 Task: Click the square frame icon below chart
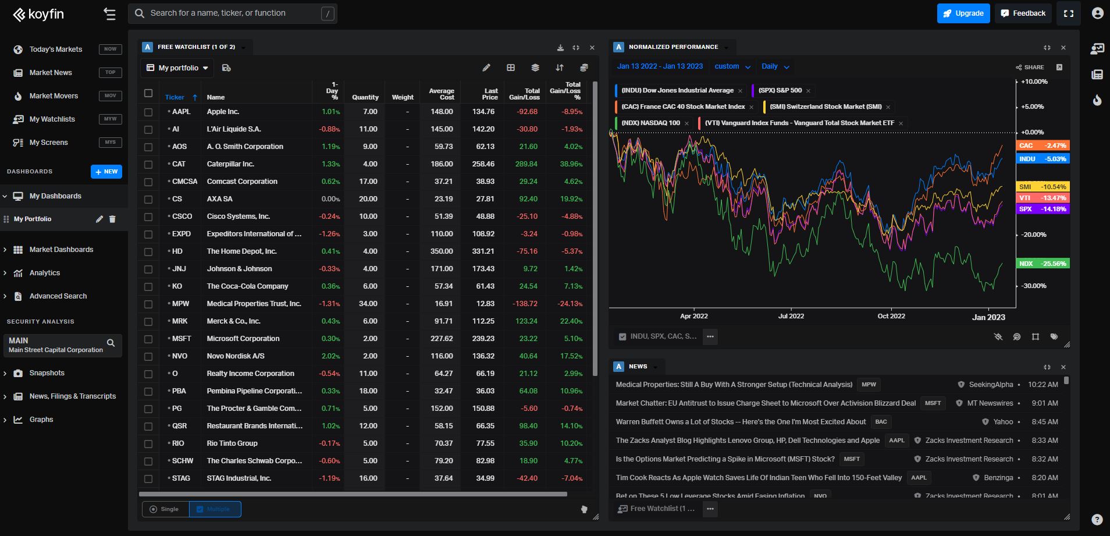pyautogui.click(x=1036, y=336)
